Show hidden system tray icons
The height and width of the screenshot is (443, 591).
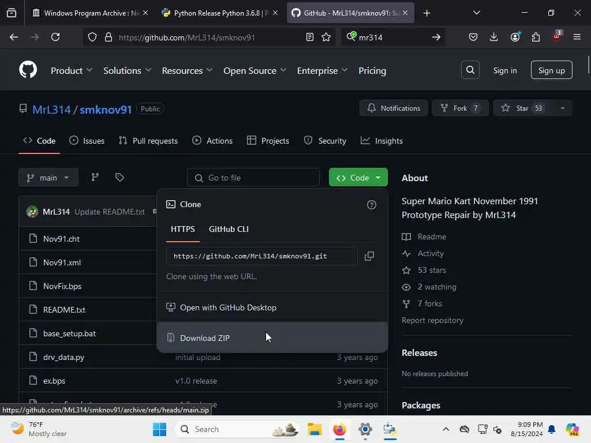(x=446, y=429)
